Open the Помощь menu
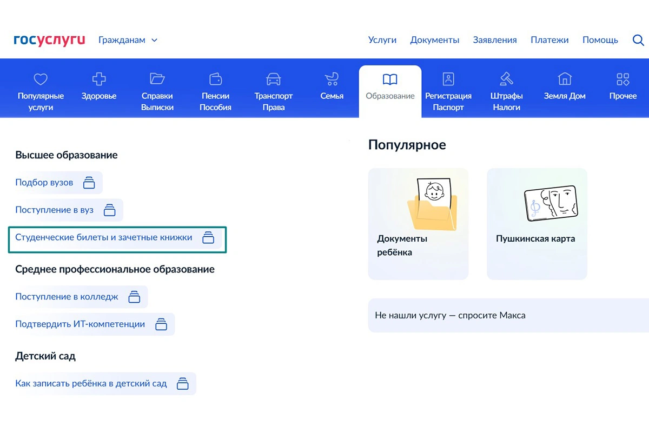This screenshot has height=433, width=649. 600,40
